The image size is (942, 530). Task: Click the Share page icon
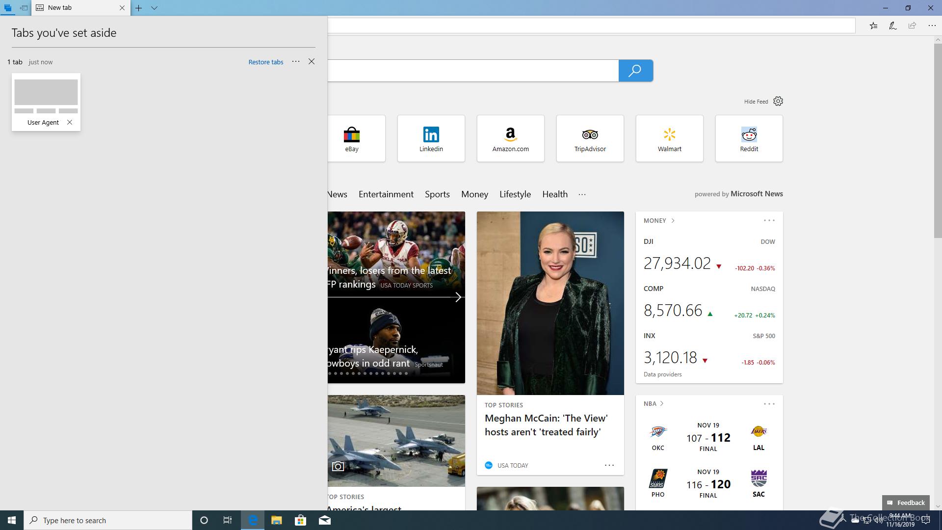912,26
